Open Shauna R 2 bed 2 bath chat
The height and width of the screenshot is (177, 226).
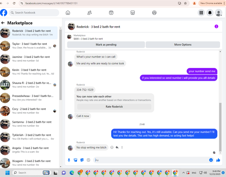pyautogui.click(x=29, y=85)
